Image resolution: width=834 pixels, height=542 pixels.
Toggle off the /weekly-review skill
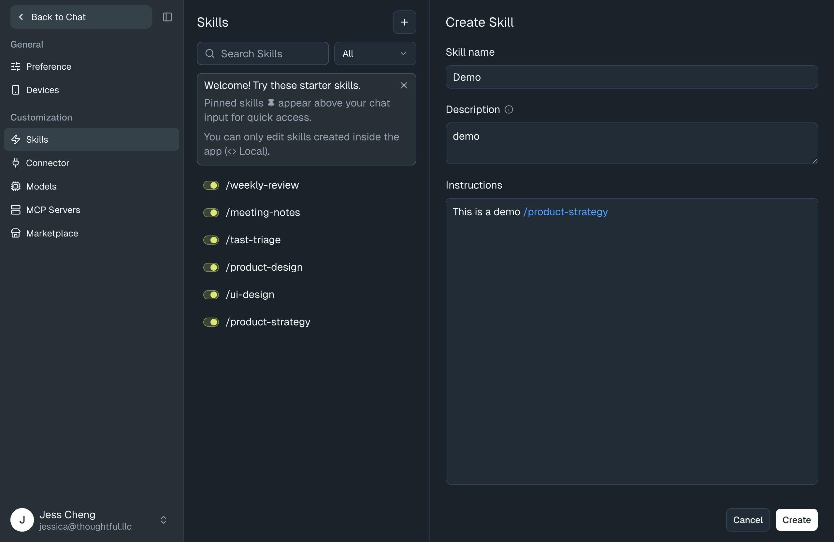tap(211, 185)
